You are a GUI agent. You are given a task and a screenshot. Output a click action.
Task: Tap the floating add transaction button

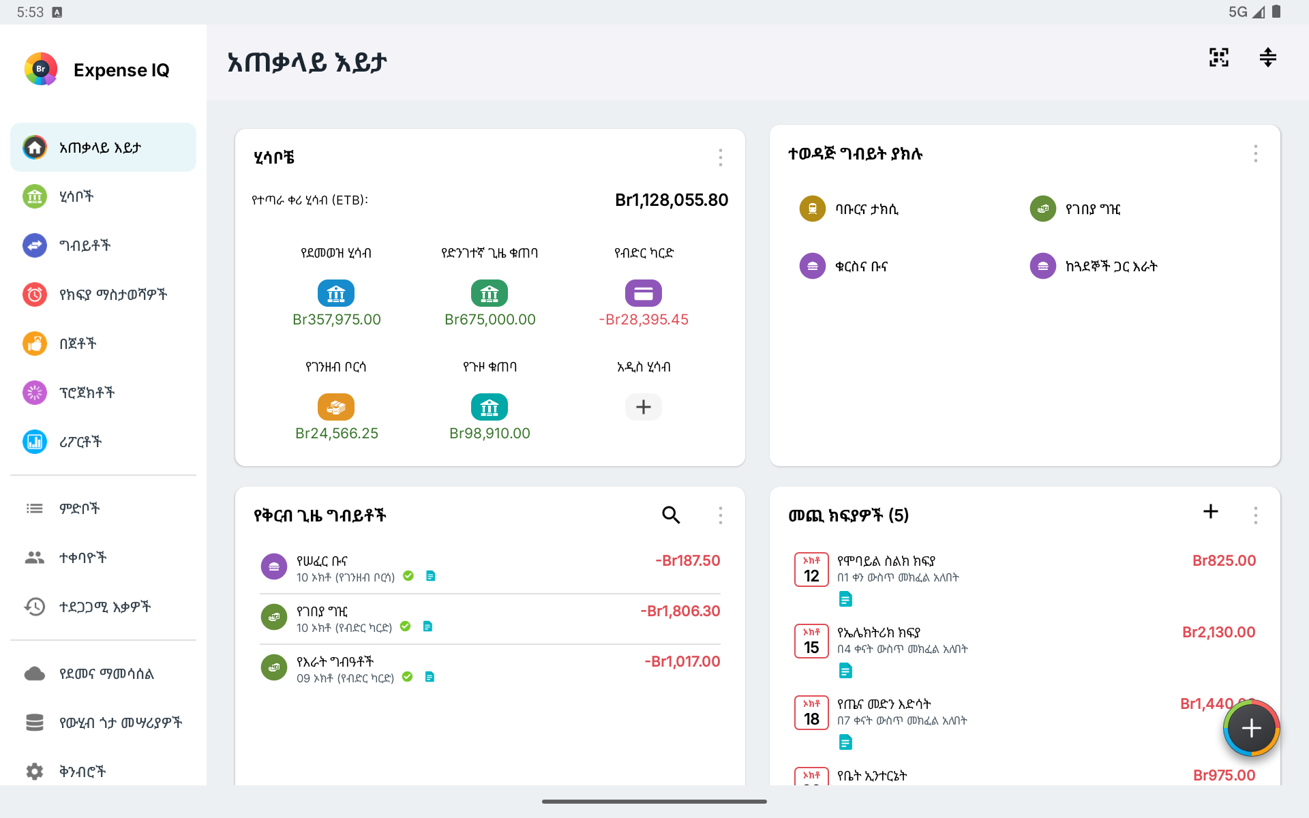(x=1251, y=728)
